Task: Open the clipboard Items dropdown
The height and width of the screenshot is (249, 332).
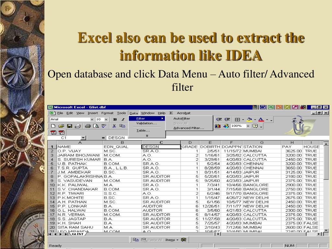Action: click(x=172, y=240)
